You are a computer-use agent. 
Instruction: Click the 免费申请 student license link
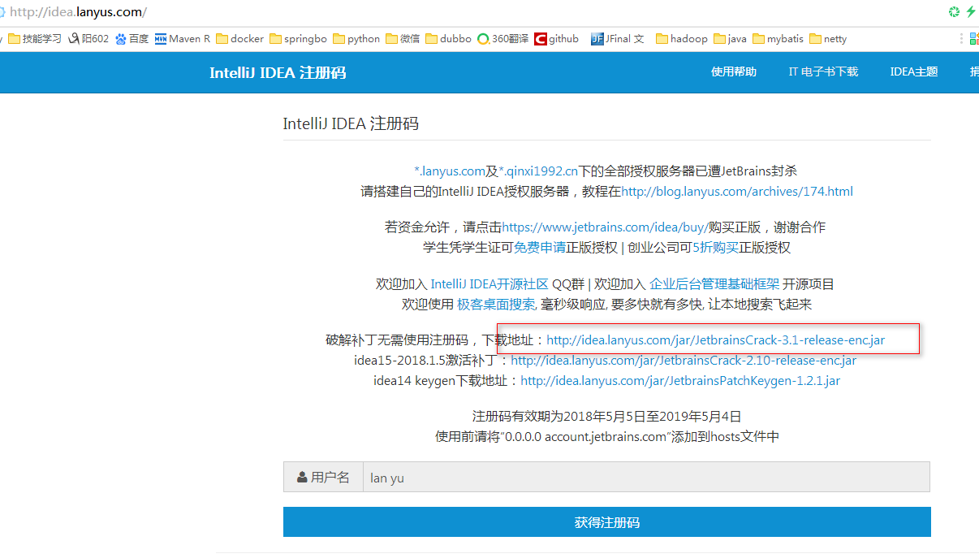coord(540,248)
